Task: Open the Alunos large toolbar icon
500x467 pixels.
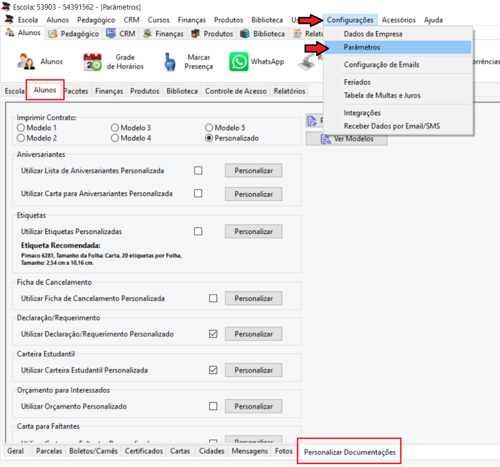Action: 26,62
